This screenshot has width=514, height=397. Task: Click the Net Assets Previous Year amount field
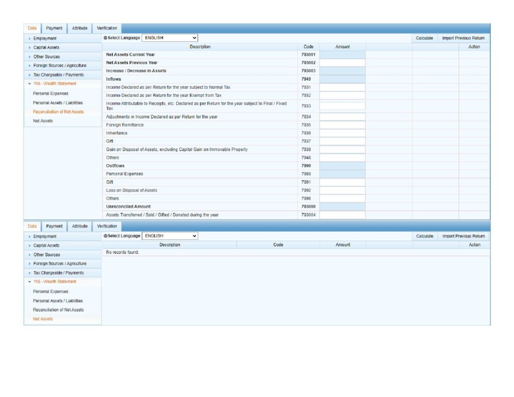click(x=342, y=63)
